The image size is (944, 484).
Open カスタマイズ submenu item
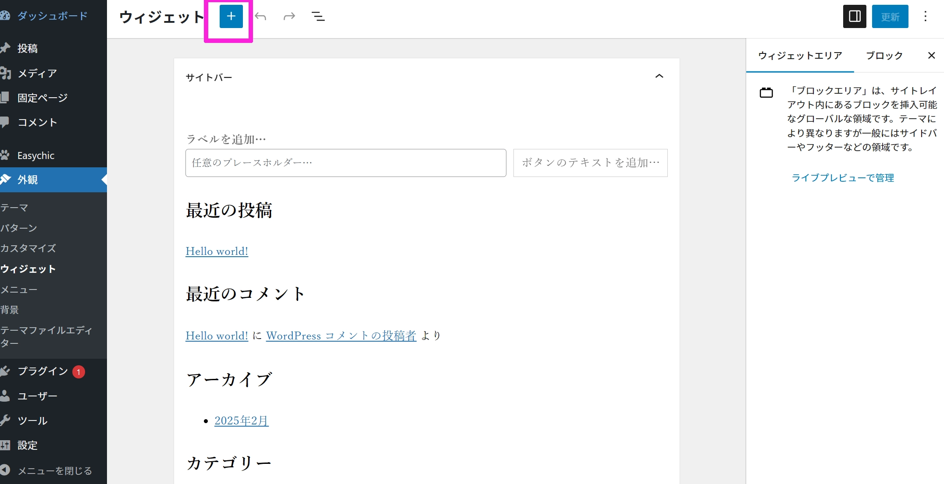28,248
